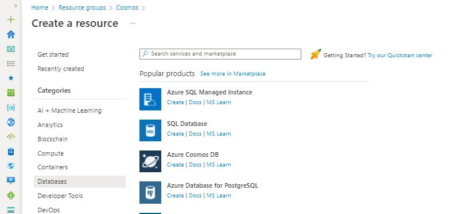The width and height of the screenshot is (470, 214).
Task: Open Docs for SQL Database
Action: [195, 133]
